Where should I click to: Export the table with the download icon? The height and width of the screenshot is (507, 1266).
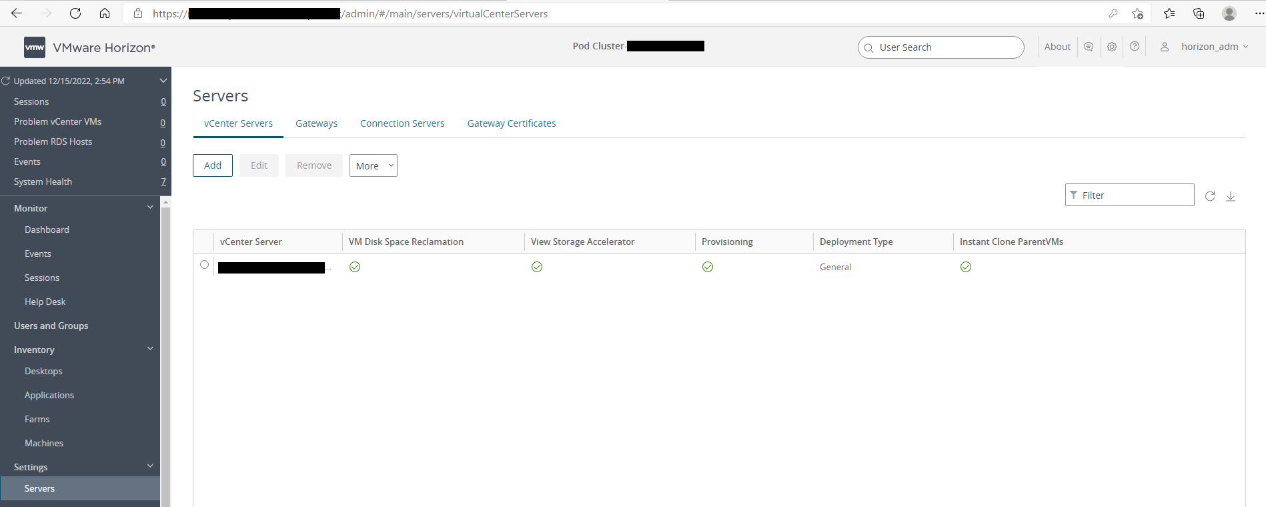point(1231,196)
